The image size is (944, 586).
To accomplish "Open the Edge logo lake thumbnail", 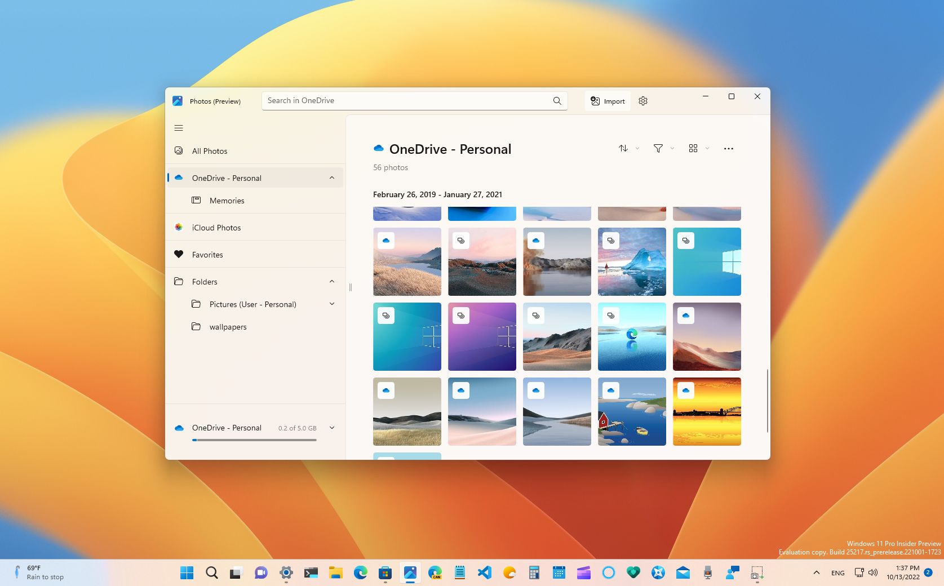I will [x=632, y=336].
